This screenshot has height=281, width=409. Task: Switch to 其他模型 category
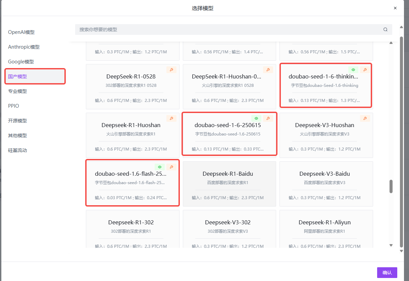(x=17, y=135)
